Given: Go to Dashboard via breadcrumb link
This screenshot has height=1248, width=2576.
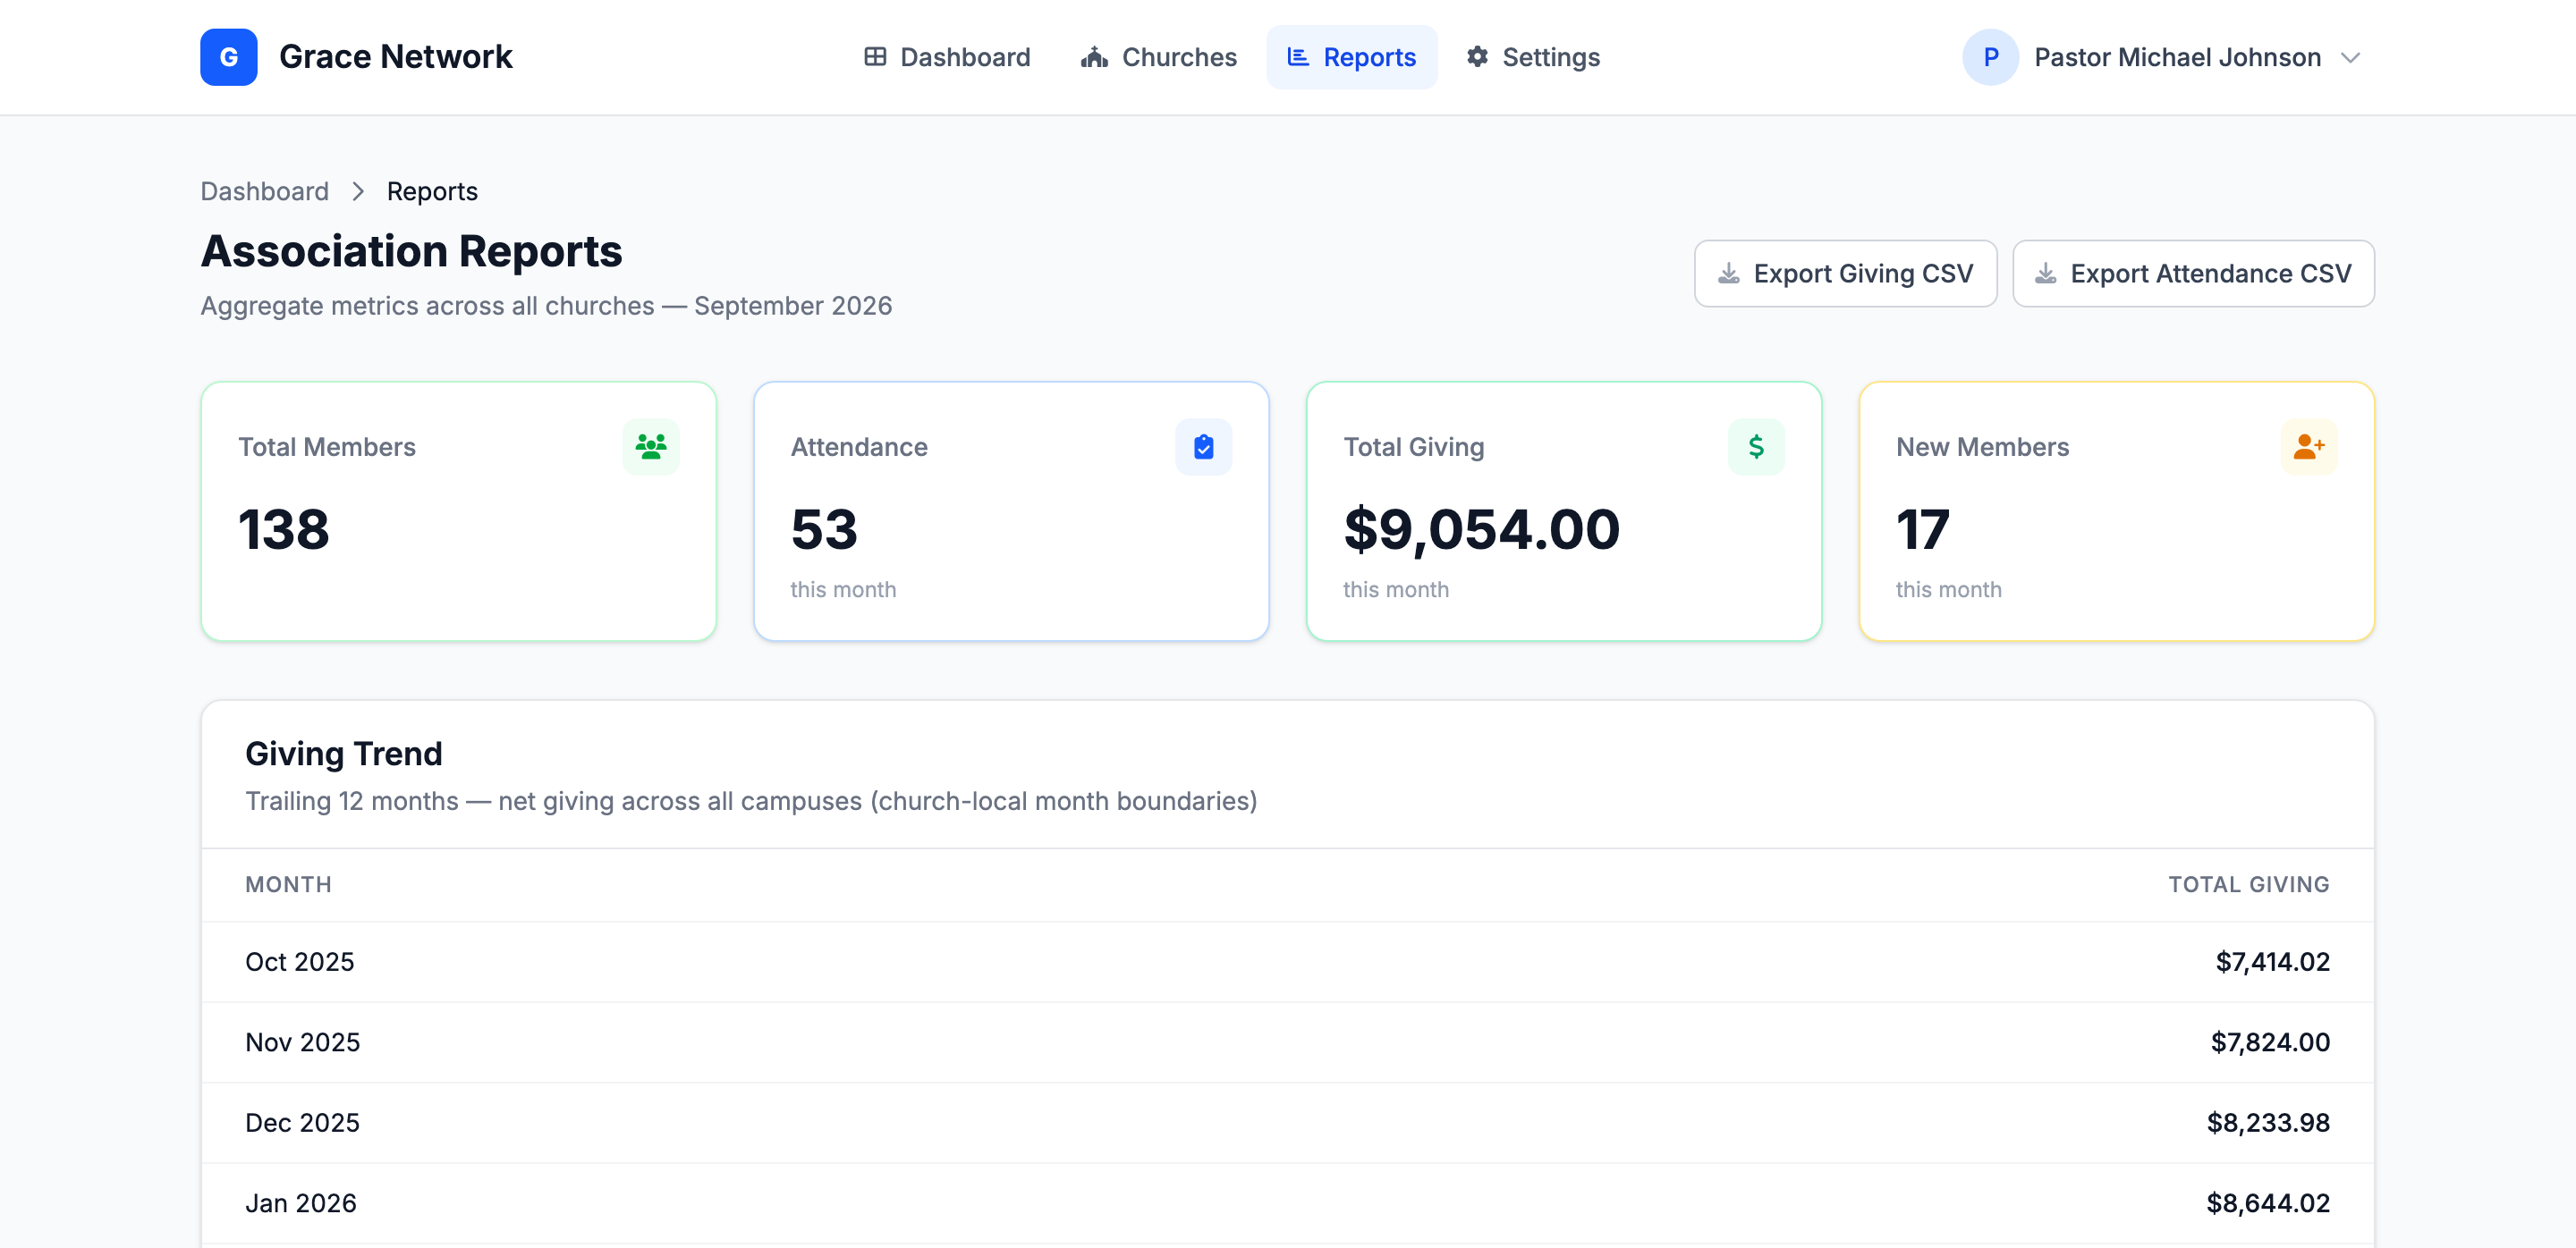Looking at the screenshot, I should click(264, 190).
